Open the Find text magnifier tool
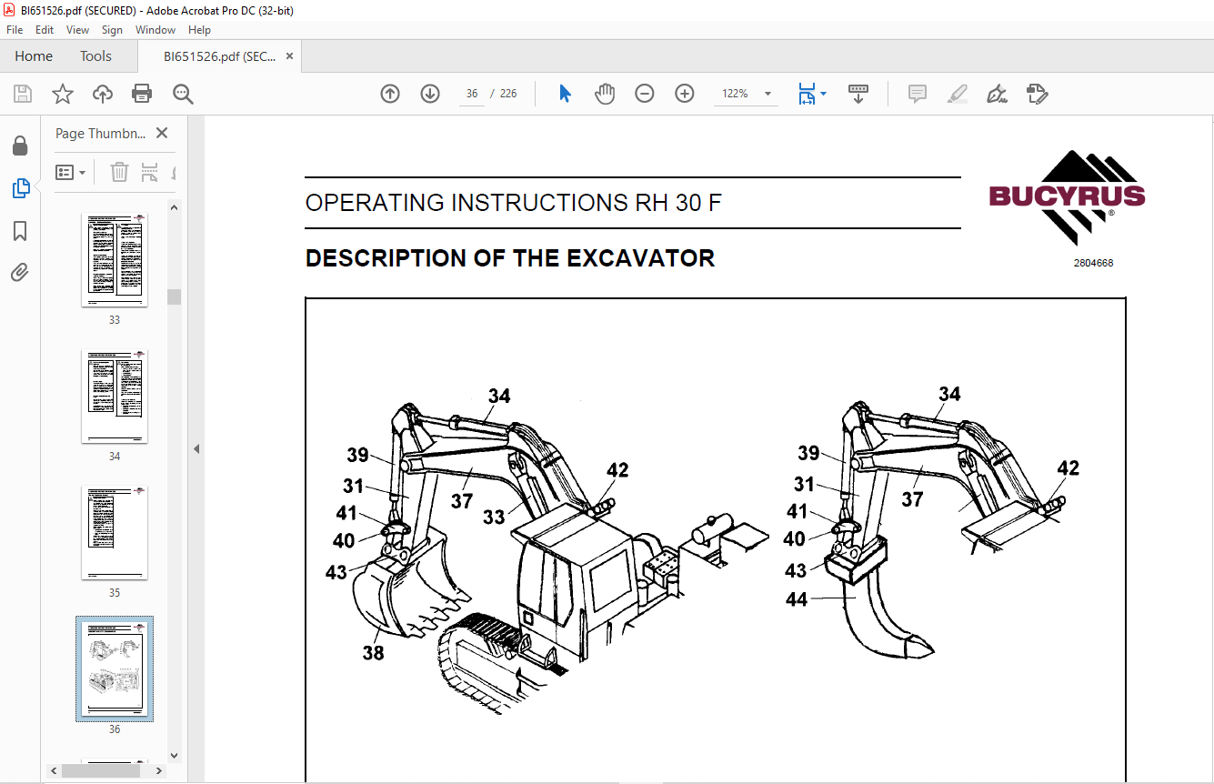 183,94
